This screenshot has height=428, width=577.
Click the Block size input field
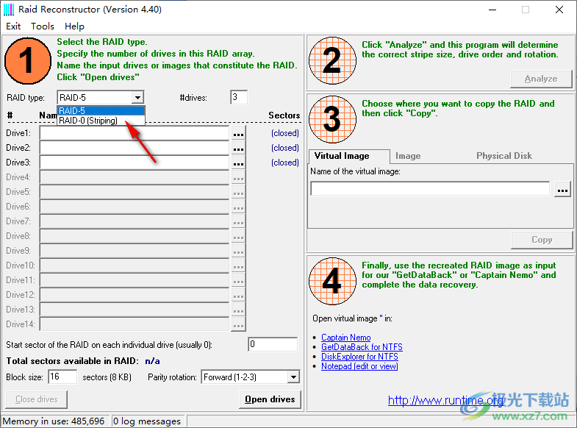(x=62, y=377)
